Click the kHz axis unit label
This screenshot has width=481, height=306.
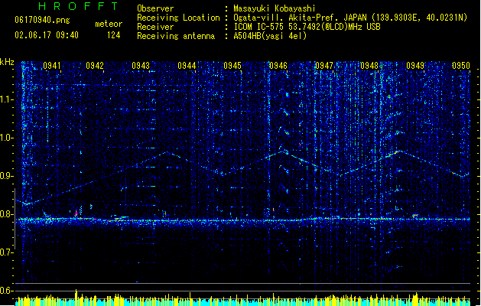[7, 62]
